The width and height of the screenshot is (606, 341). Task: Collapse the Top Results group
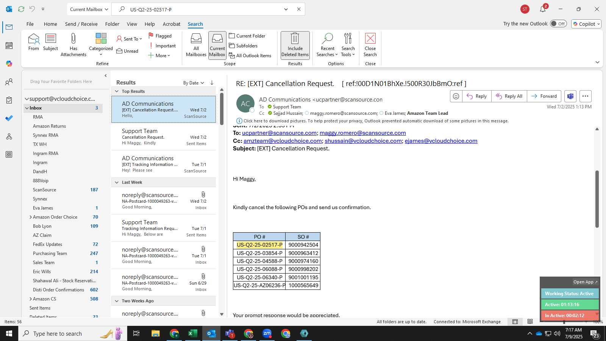tap(117, 91)
